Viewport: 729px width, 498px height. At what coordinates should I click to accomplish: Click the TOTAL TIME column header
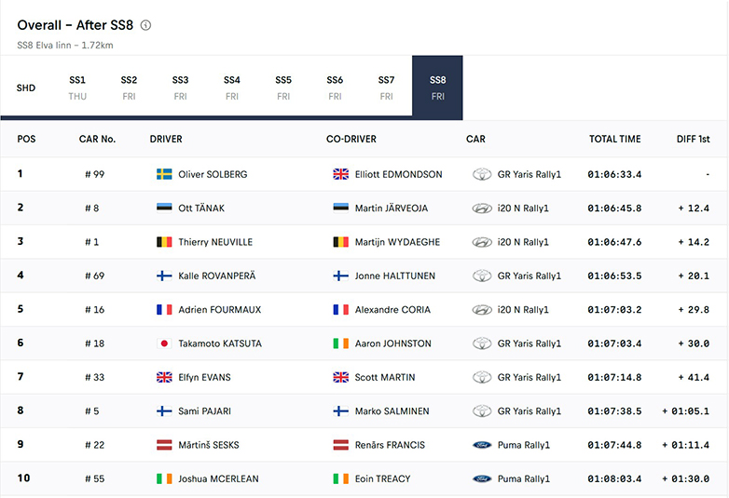click(614, 140)
